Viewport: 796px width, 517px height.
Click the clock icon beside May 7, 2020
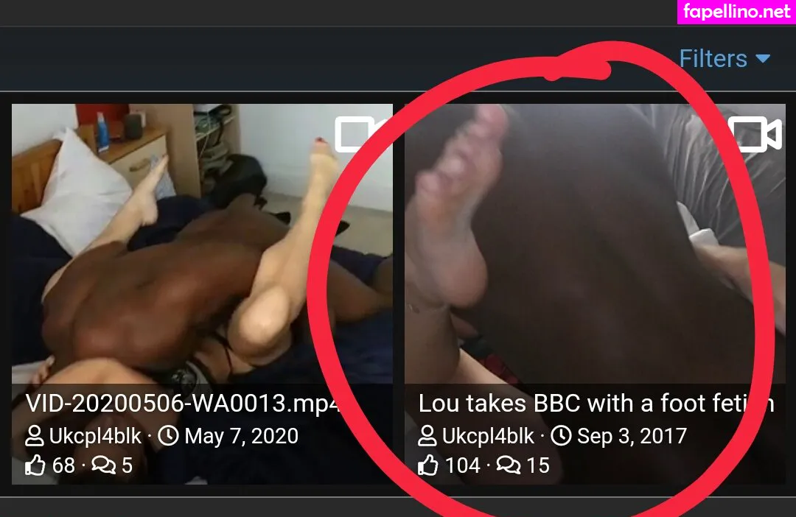pos(168,436)
